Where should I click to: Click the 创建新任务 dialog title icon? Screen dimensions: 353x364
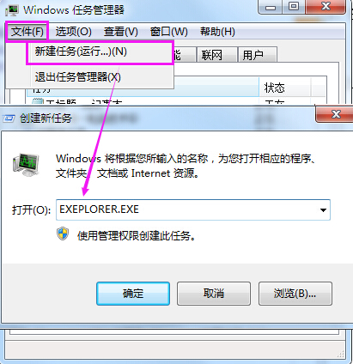pyautogui.click(x=9, y=118)
